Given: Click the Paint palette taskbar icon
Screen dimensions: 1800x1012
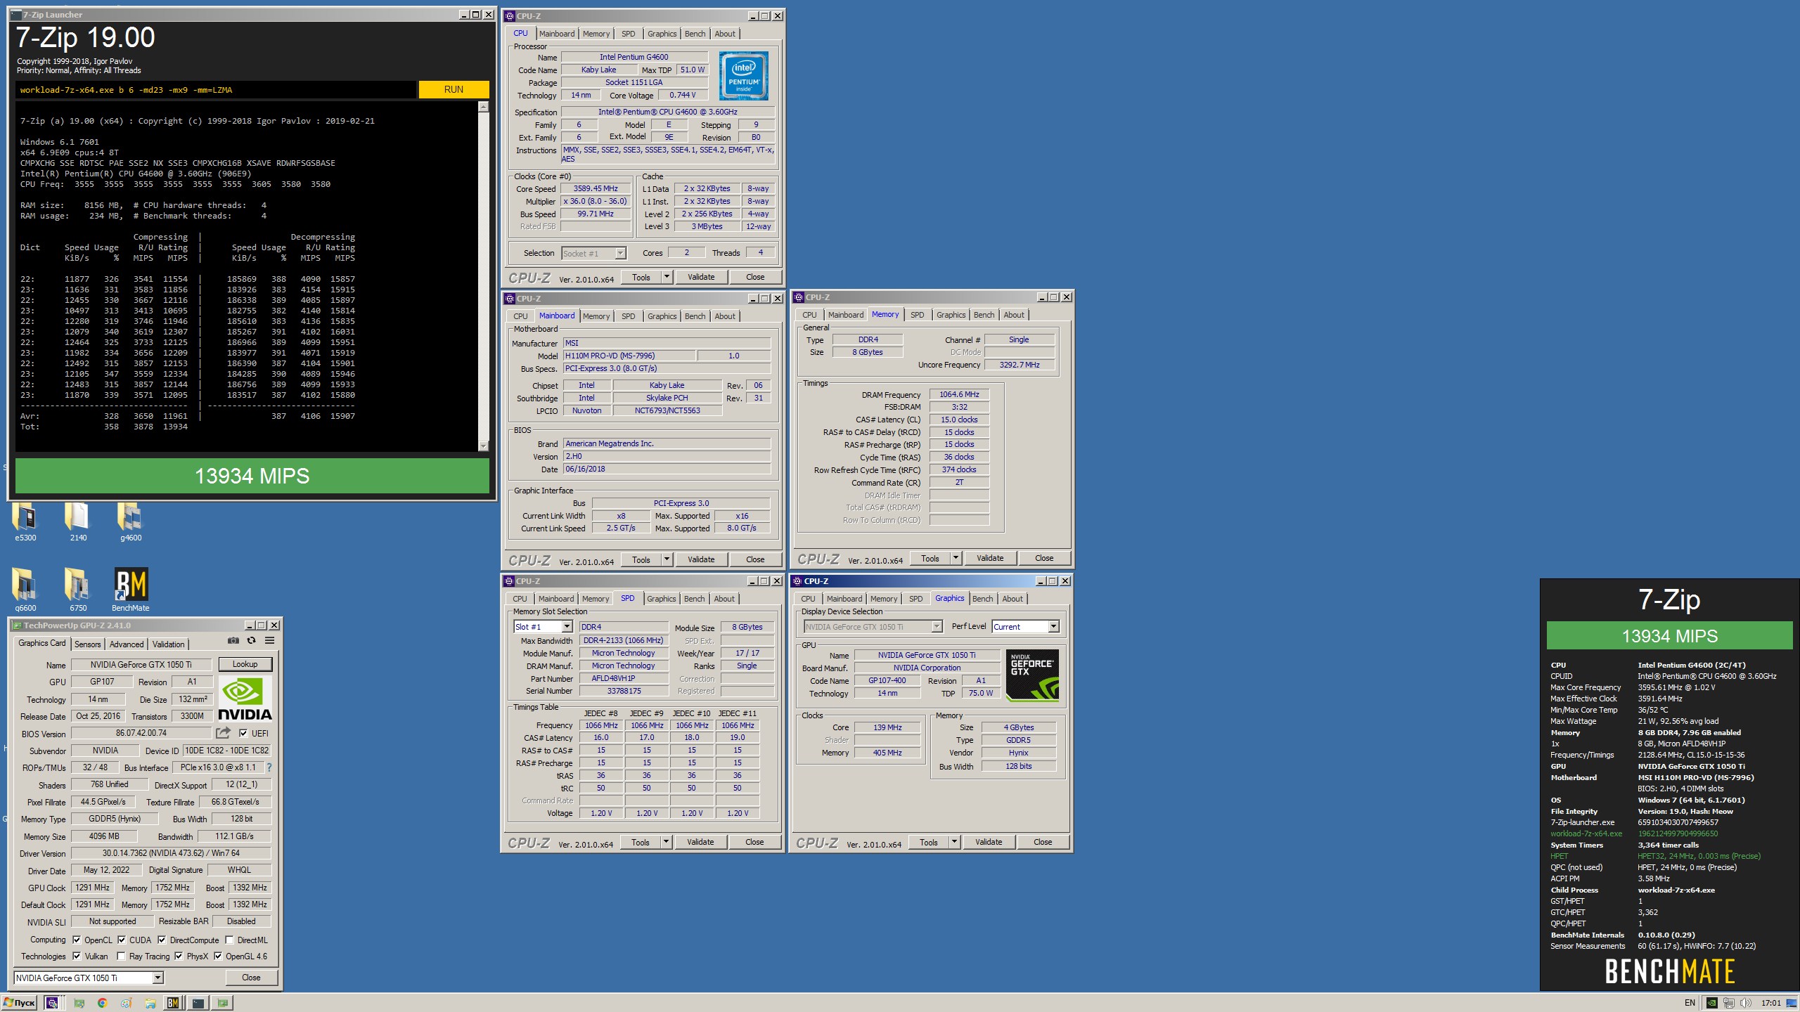Looking at the screenshot, I should point(126,1003).
